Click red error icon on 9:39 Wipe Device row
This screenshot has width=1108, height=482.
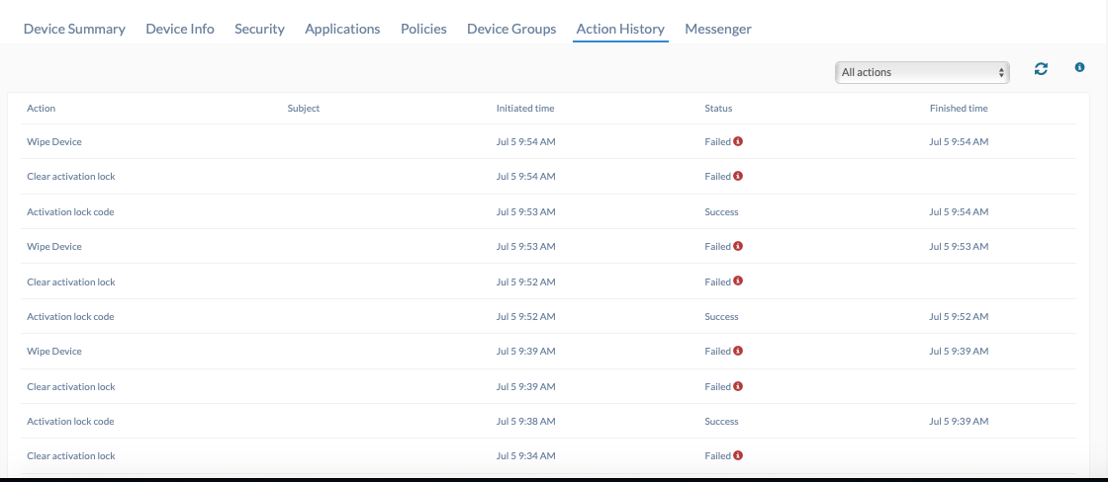coord(738,351)
